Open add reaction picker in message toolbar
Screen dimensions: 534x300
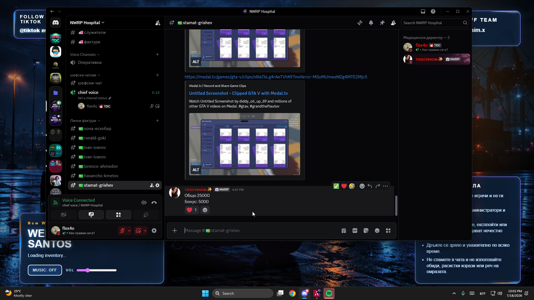362,186
